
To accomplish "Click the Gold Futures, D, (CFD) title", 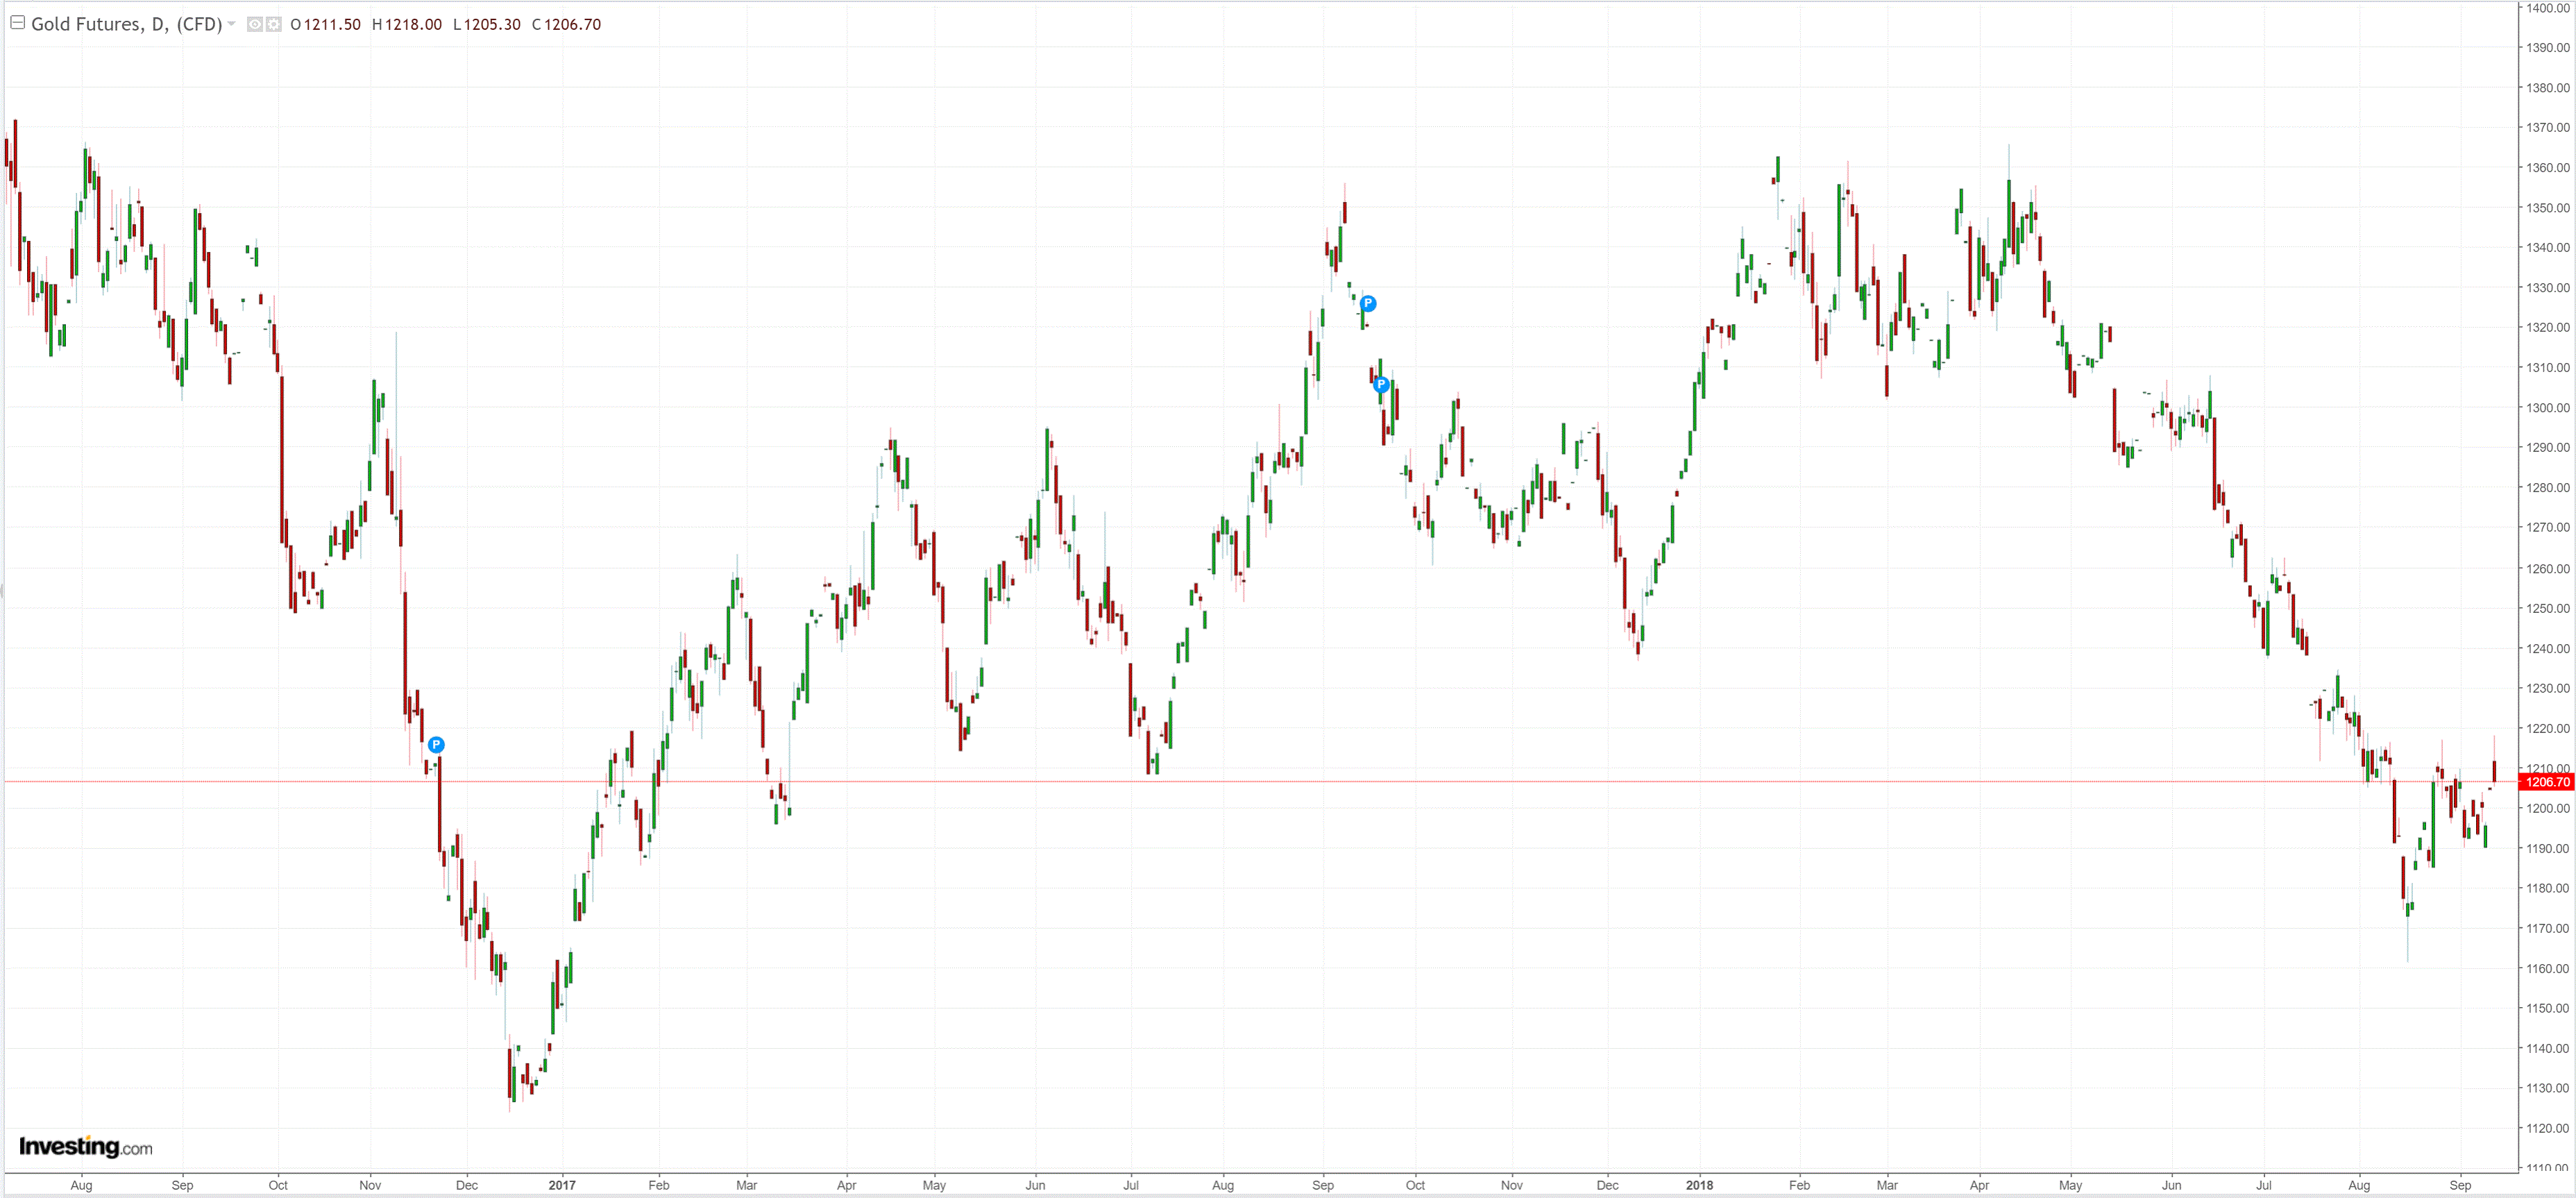I will point(126,24).
